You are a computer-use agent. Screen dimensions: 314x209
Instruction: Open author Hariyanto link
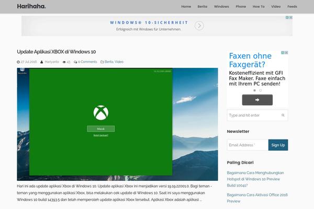52,62
